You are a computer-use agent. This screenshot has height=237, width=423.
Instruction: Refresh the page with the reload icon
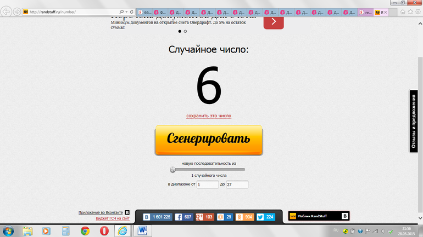132,12
